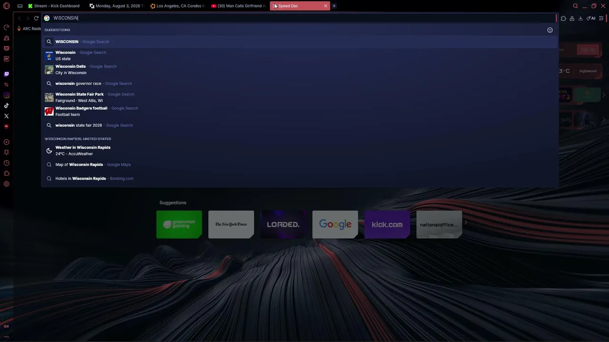Open the Extensions cube icon in sidebar
The height and width of the screenshot is (342, 609).
(6, 173)
